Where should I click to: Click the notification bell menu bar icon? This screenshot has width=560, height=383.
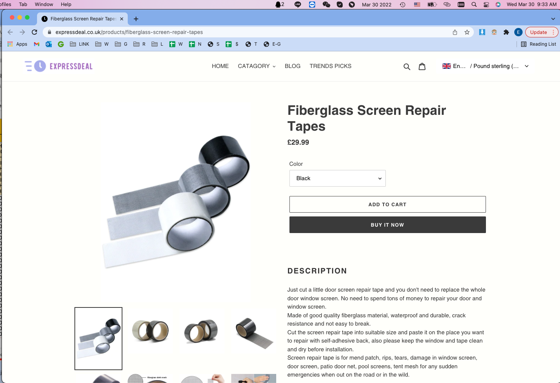pyautogui.click(x=279, y=5)
